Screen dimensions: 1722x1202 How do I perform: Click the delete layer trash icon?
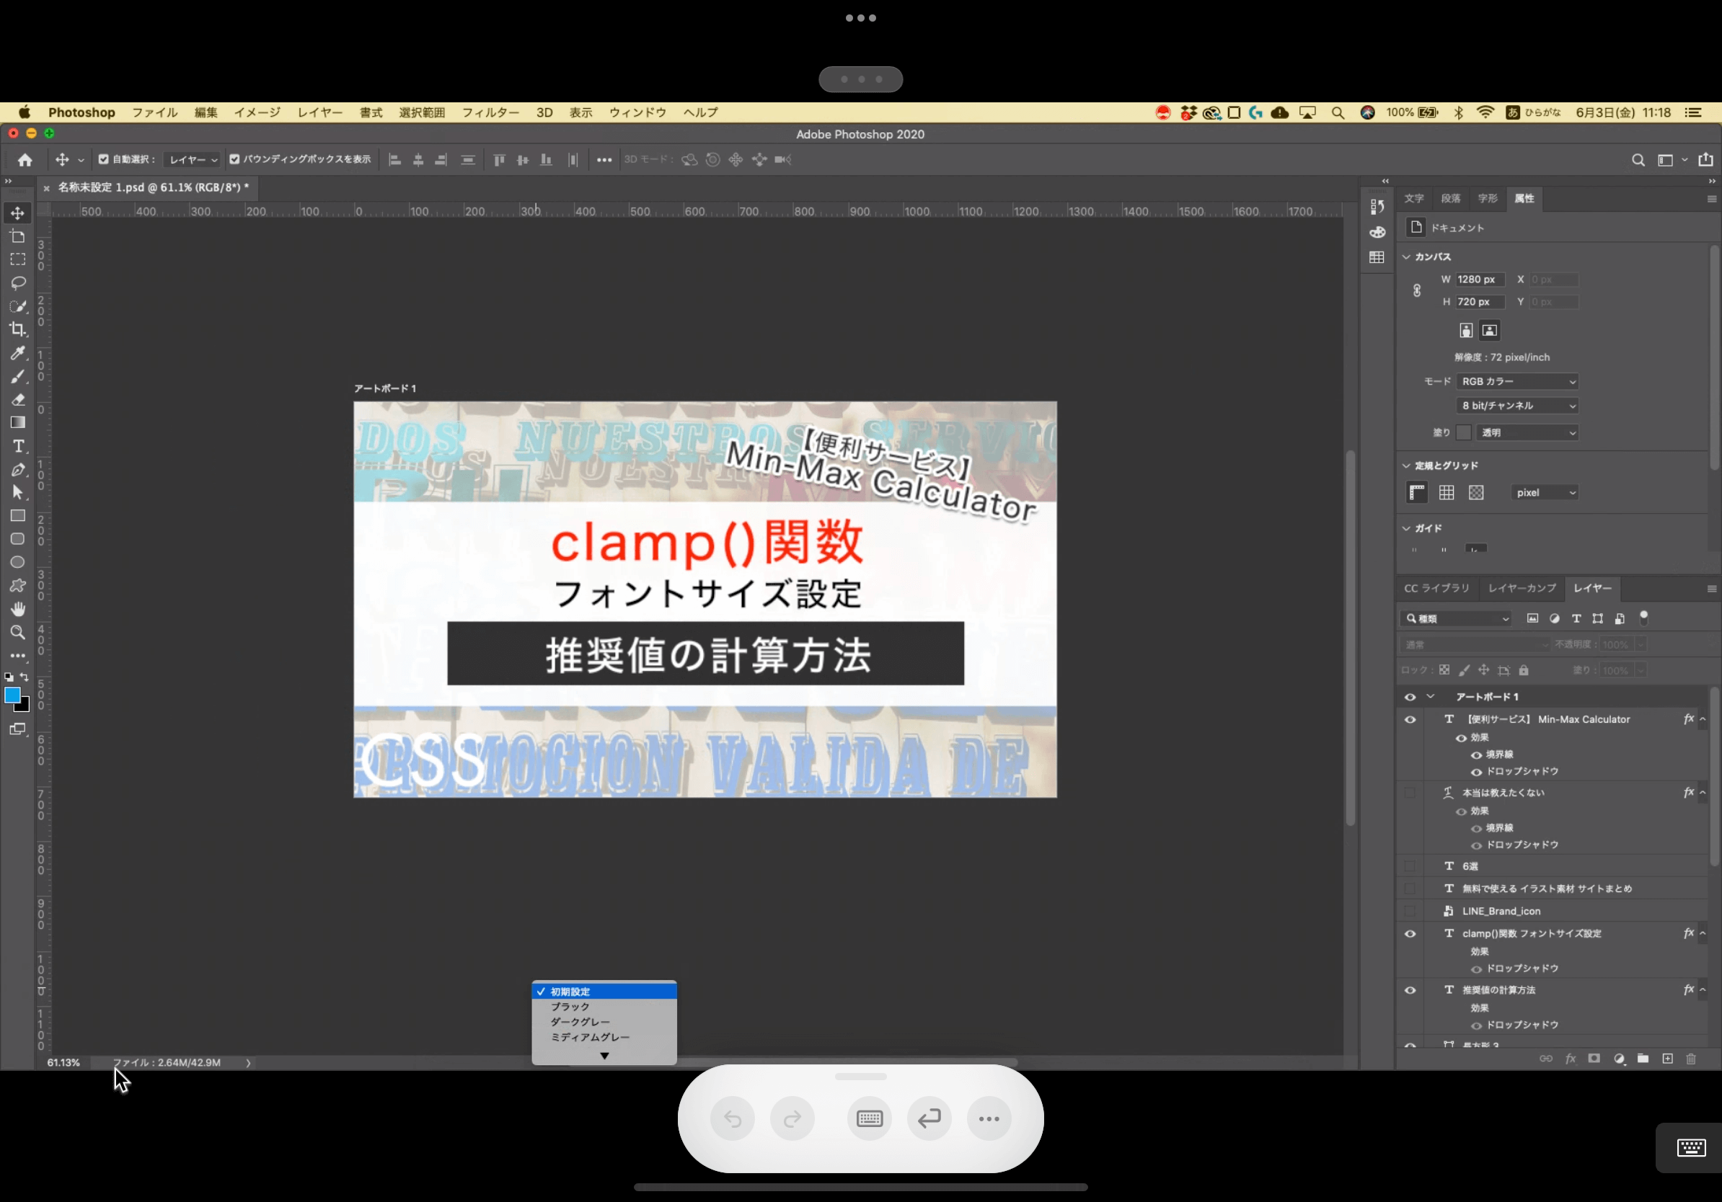(x=1690, y=1059)
